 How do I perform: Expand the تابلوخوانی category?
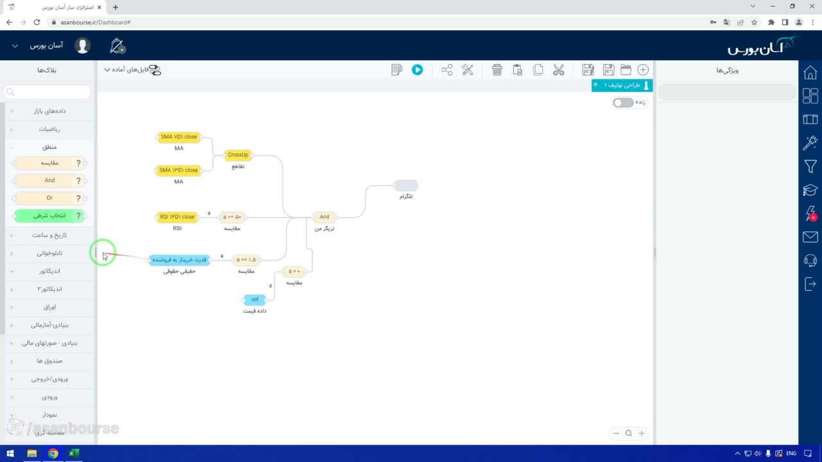(x=50, y=253)
